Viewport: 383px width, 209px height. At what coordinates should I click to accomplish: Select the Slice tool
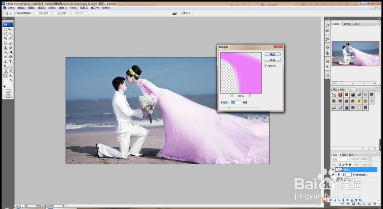pyautogui.click(x=10, y=38)
